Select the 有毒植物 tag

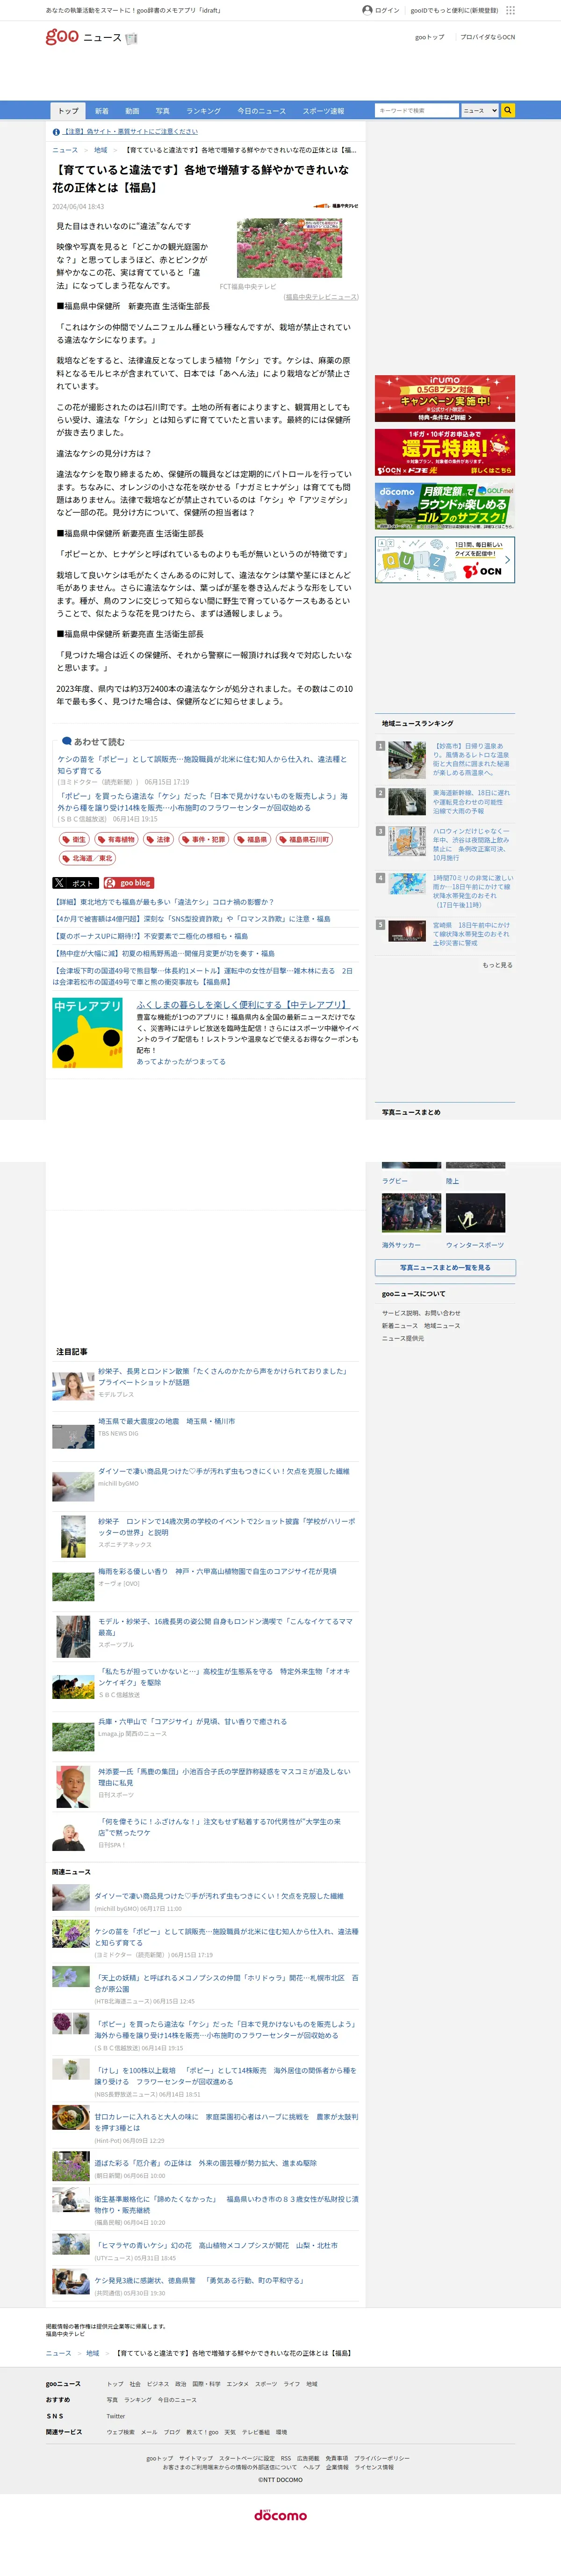[x=116, y=839]
